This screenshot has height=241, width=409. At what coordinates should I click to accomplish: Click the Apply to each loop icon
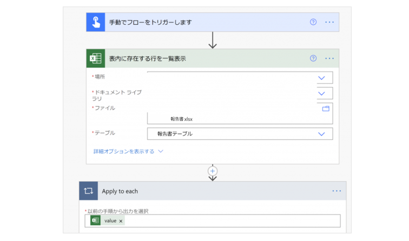[x=88, y=191]
